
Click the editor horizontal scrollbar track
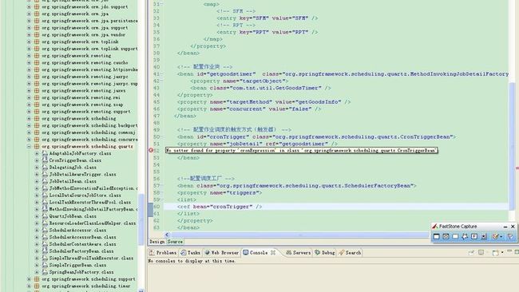[x=299, y=235]
